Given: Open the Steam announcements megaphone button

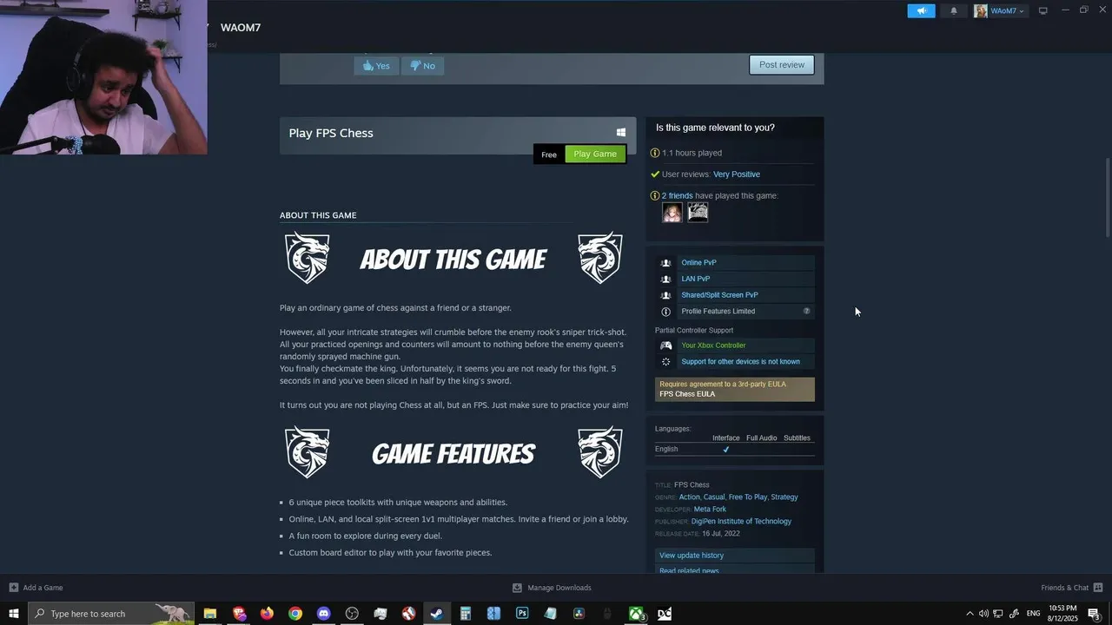Looking at the screenshot, I should click(x=921, y=10).
